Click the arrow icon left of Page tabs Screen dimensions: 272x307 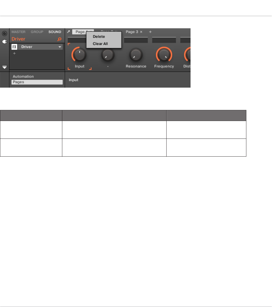[x=68, y=32]
